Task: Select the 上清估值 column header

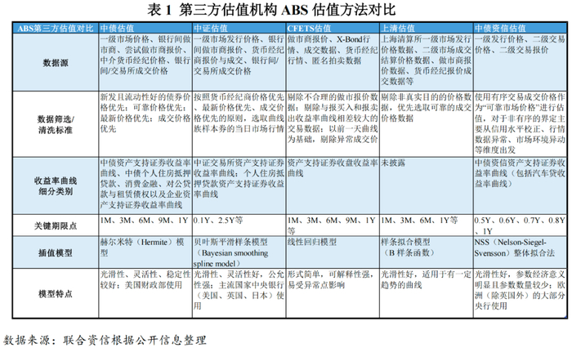Action: [427, 28]
